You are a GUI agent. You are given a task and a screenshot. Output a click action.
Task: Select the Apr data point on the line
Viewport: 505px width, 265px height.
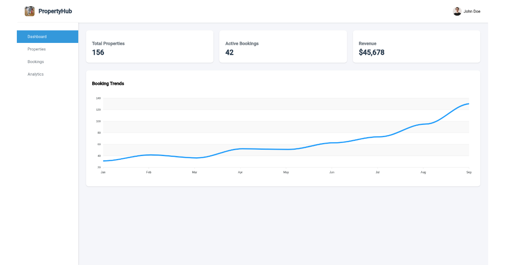pyautogui.click(x=240, y=148)
